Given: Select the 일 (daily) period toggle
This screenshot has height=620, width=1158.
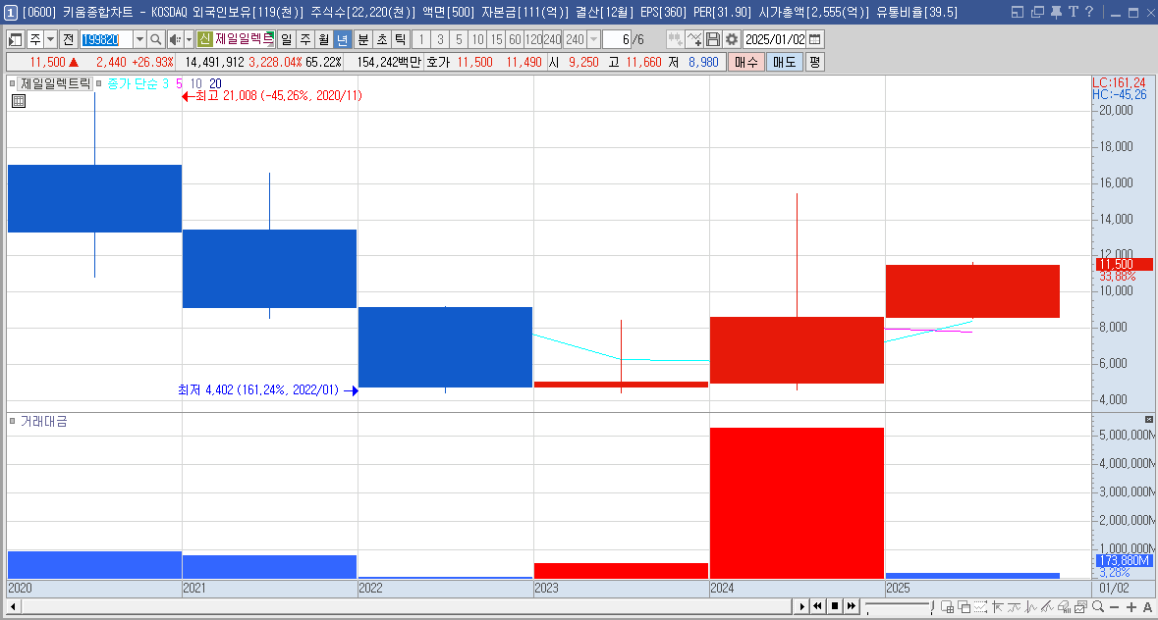Looking at the screenshot, I should (x=287, y=40).
